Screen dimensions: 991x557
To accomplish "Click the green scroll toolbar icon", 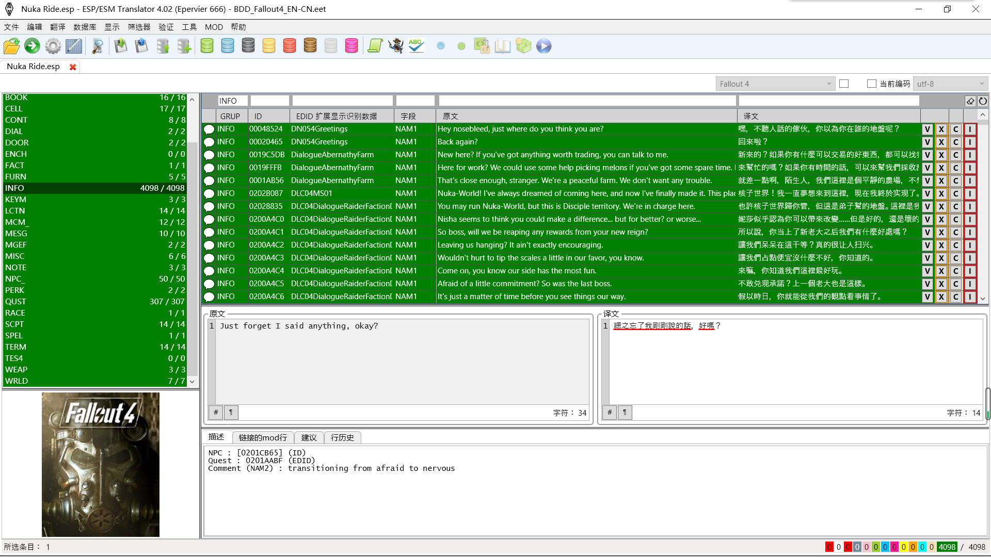I will 375,46.
